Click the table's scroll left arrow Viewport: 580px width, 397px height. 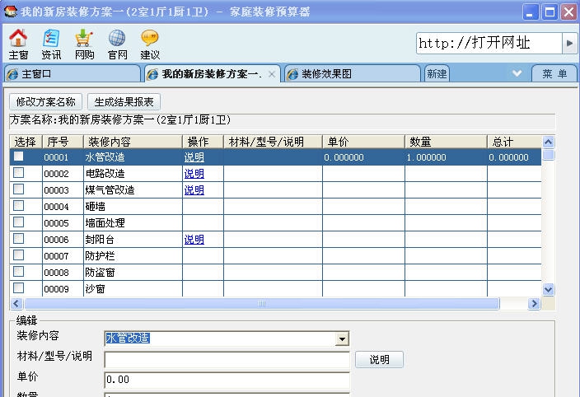click(x=16, y=303)
